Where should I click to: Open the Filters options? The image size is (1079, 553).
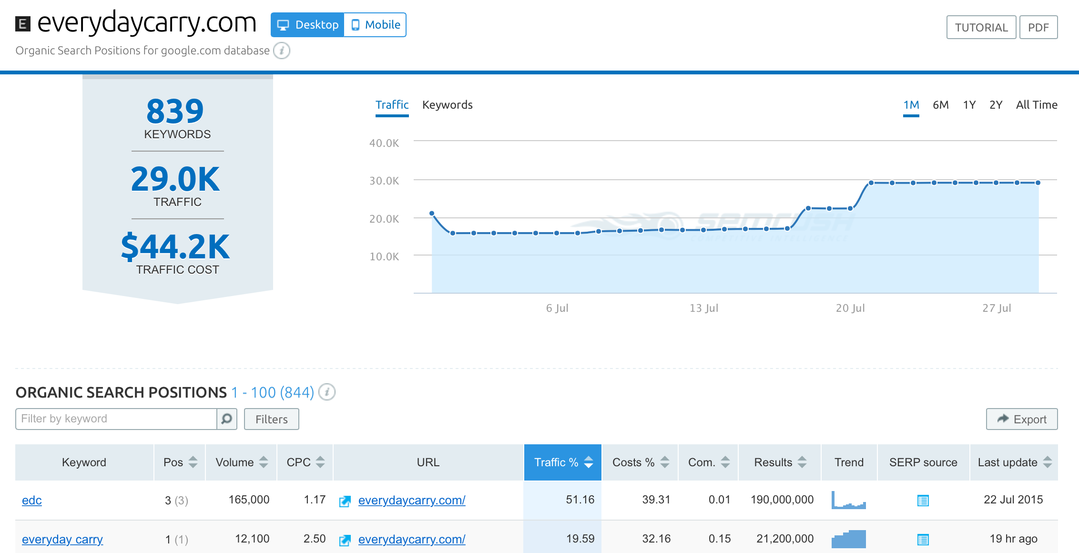pos(272,419)
